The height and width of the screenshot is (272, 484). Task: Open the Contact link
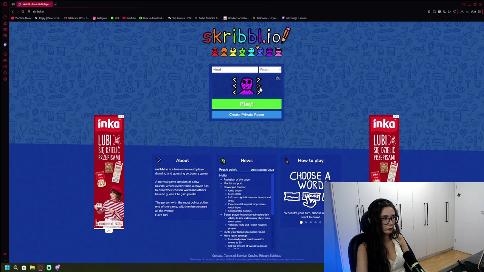(x=217, y=256)
